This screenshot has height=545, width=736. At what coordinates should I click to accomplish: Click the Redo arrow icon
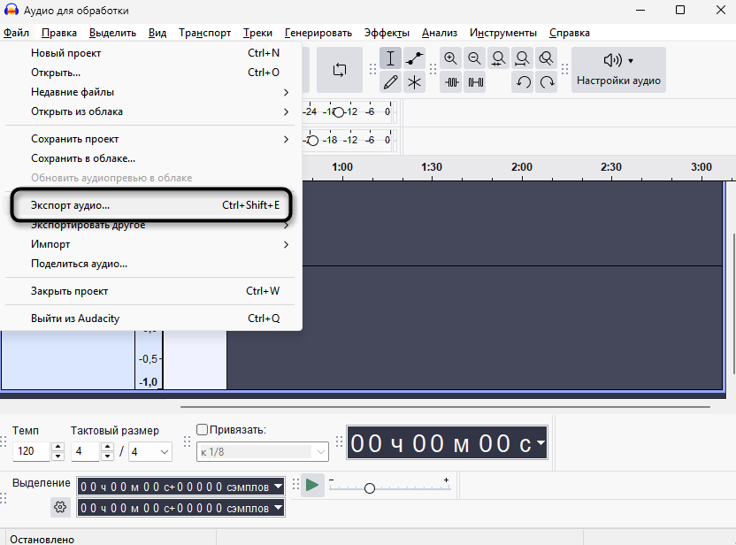pyautogui.click(x=547, y=82)
